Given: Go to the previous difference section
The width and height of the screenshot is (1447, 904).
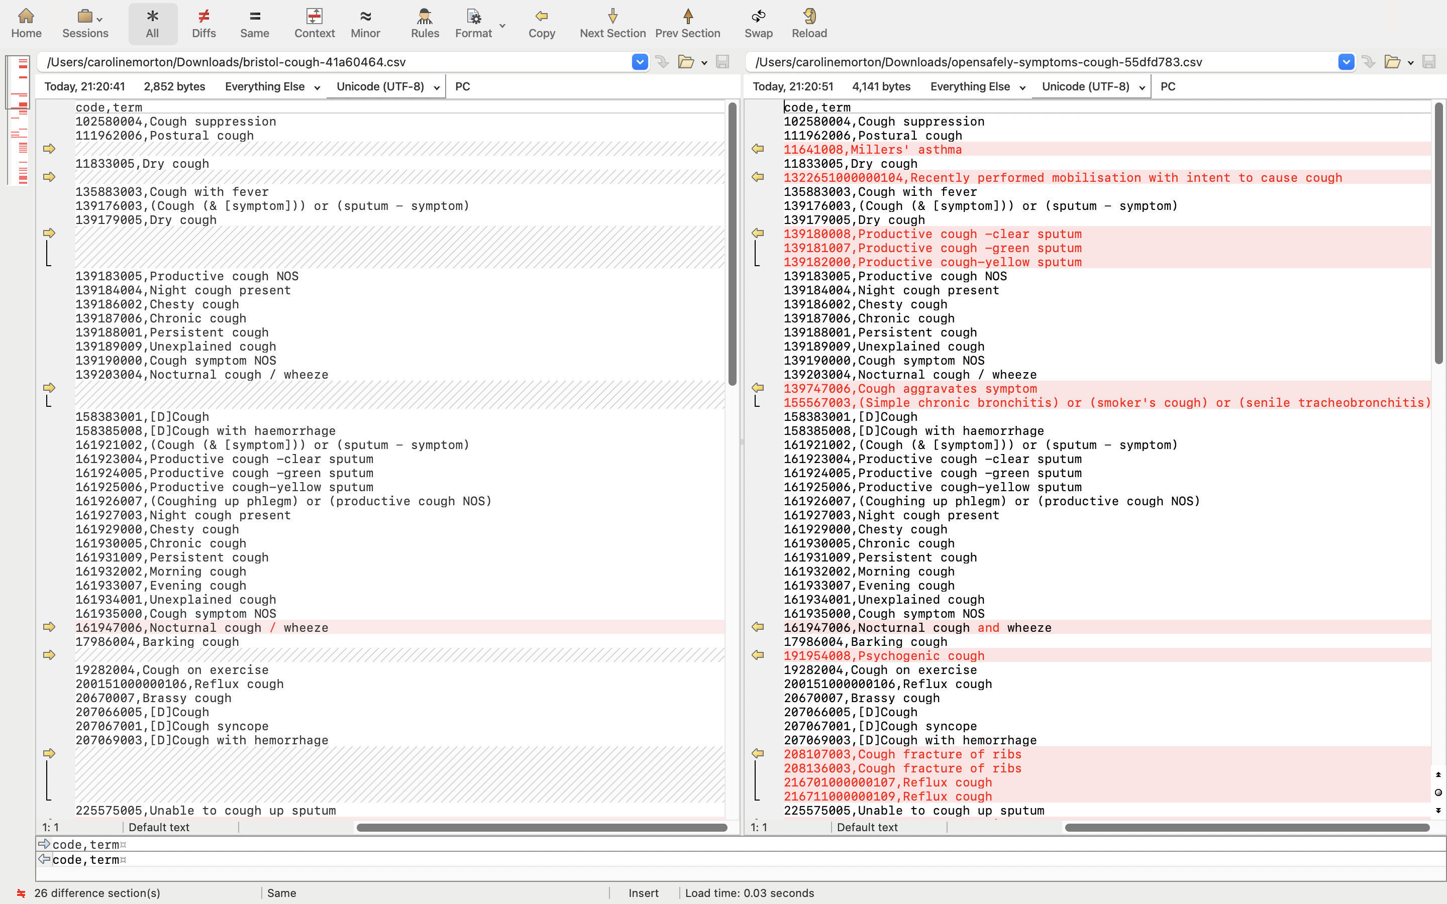Looking at the screenshot, I should pos(688,23).
